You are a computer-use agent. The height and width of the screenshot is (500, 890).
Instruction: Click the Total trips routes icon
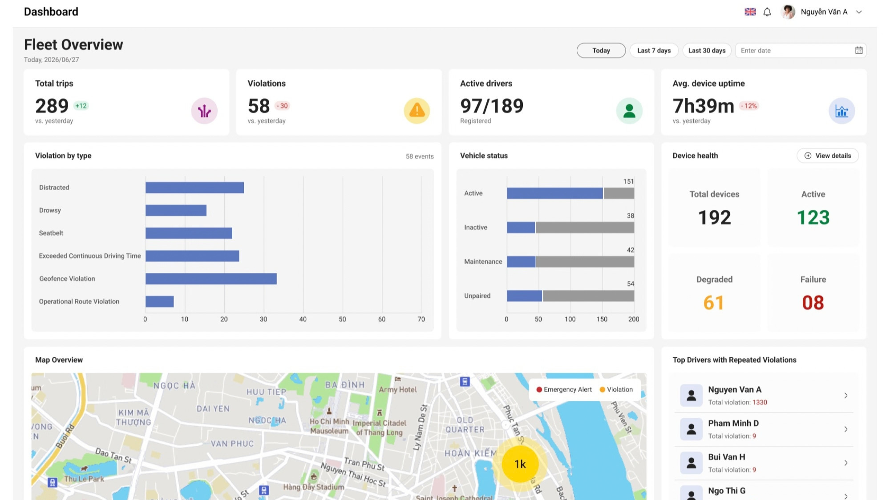click(x=204, y=111)
